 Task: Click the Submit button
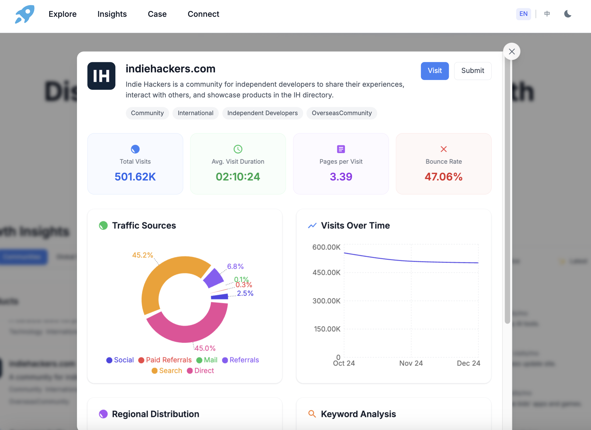pos(473,71)
